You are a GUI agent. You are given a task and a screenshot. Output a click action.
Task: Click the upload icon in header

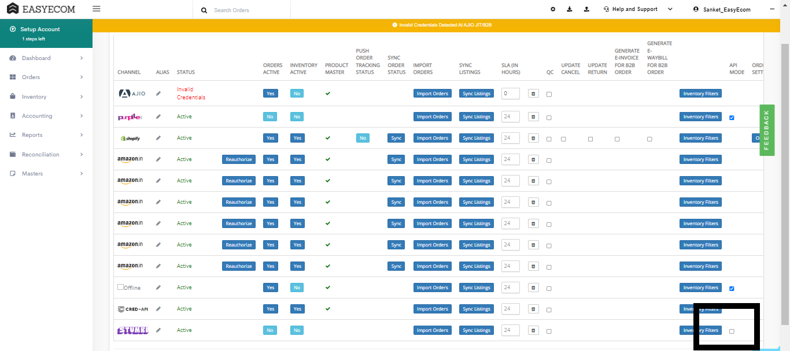point(586,9)
